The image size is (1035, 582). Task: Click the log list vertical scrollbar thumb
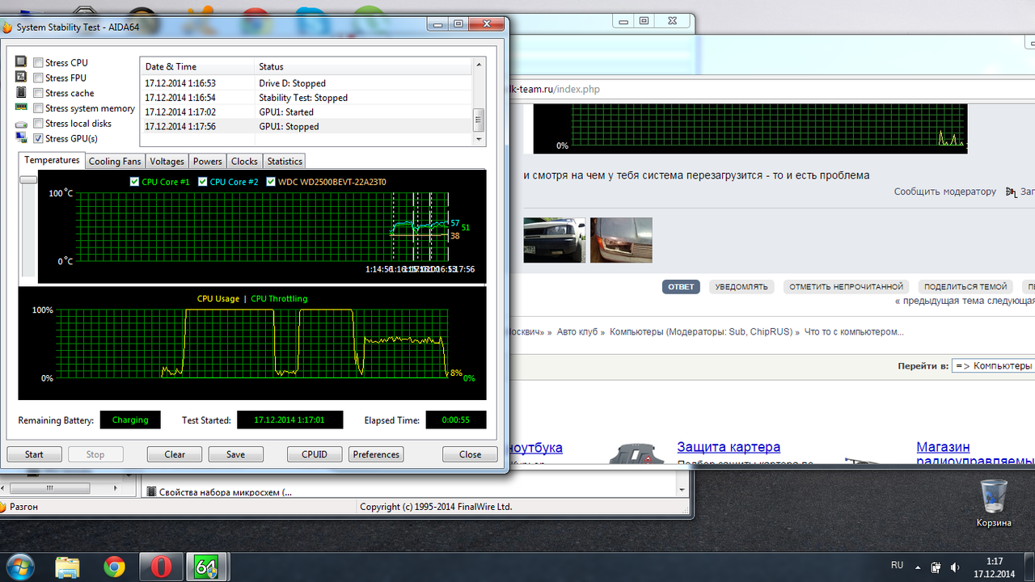click(x=479, y=120)
